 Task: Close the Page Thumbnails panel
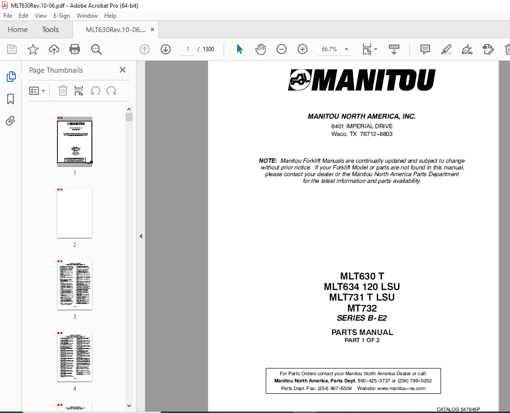pyautogui.click(x=122, y=70)
